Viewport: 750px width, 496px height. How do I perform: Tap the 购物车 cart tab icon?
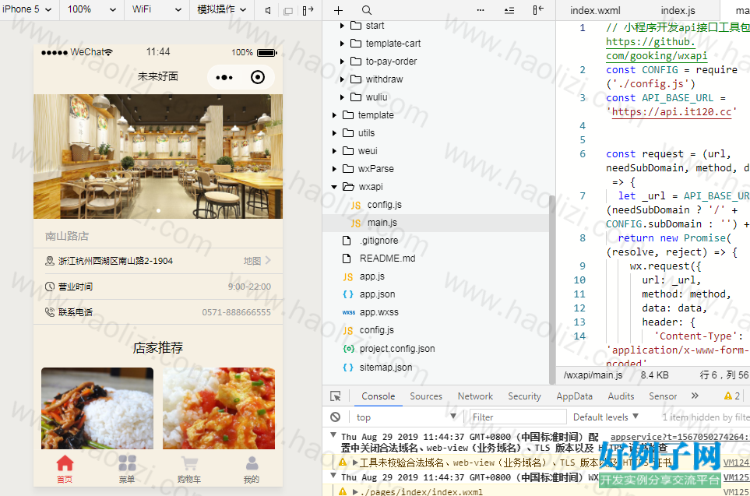189,469
